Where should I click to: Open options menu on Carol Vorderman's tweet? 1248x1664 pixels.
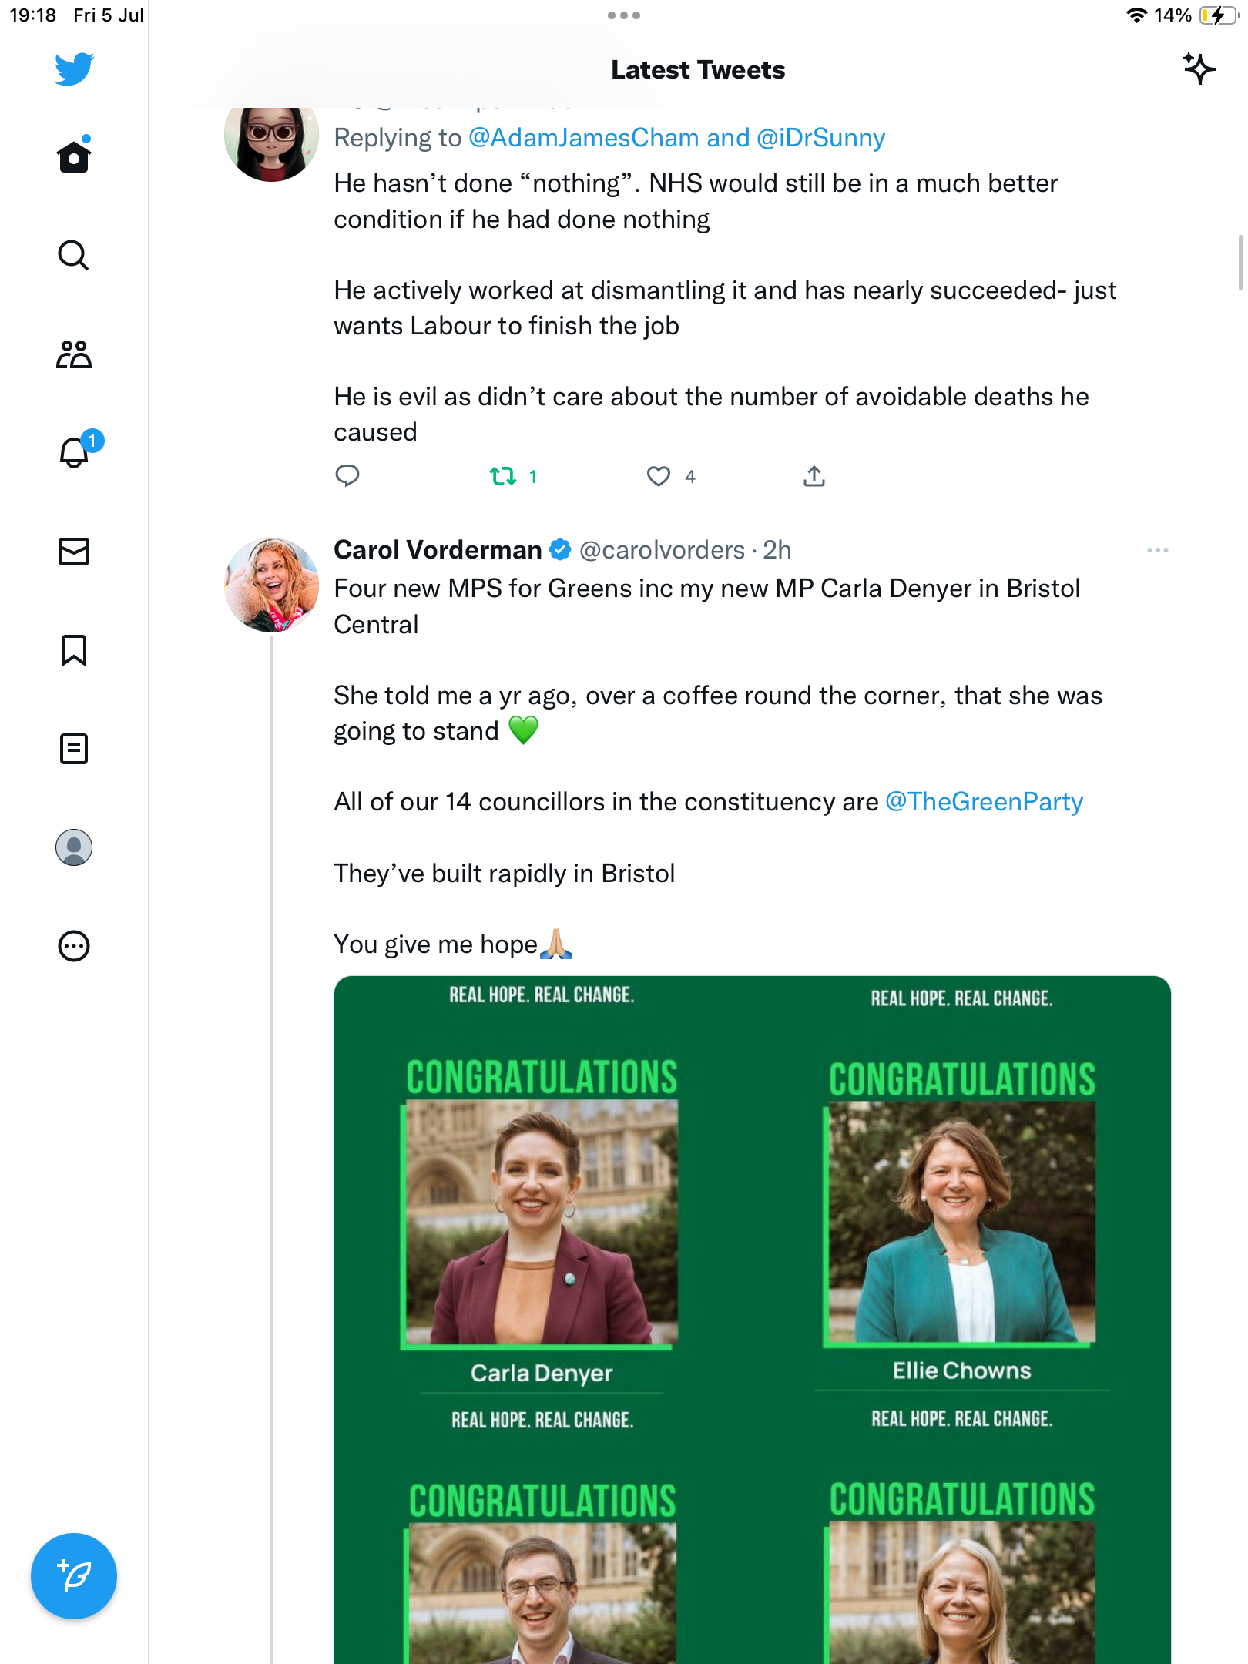[x=1157, y=550]
